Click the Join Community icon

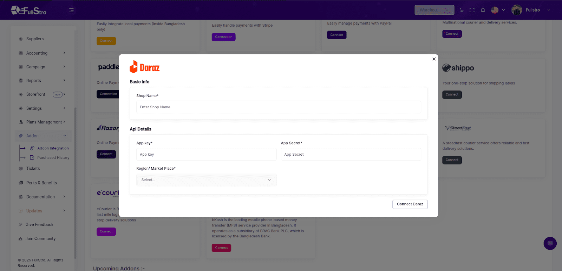(20, 239)
